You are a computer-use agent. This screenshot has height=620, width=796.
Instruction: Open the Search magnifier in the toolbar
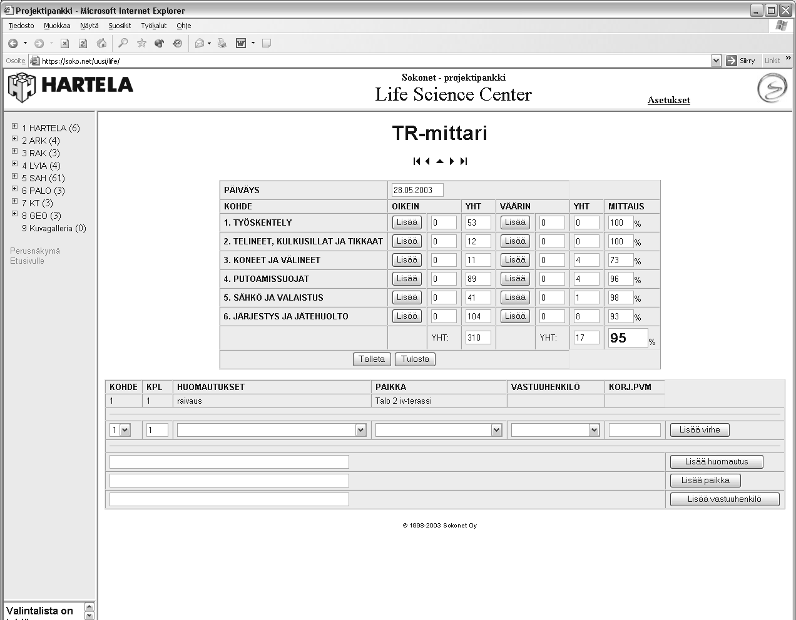coord(123,43)
